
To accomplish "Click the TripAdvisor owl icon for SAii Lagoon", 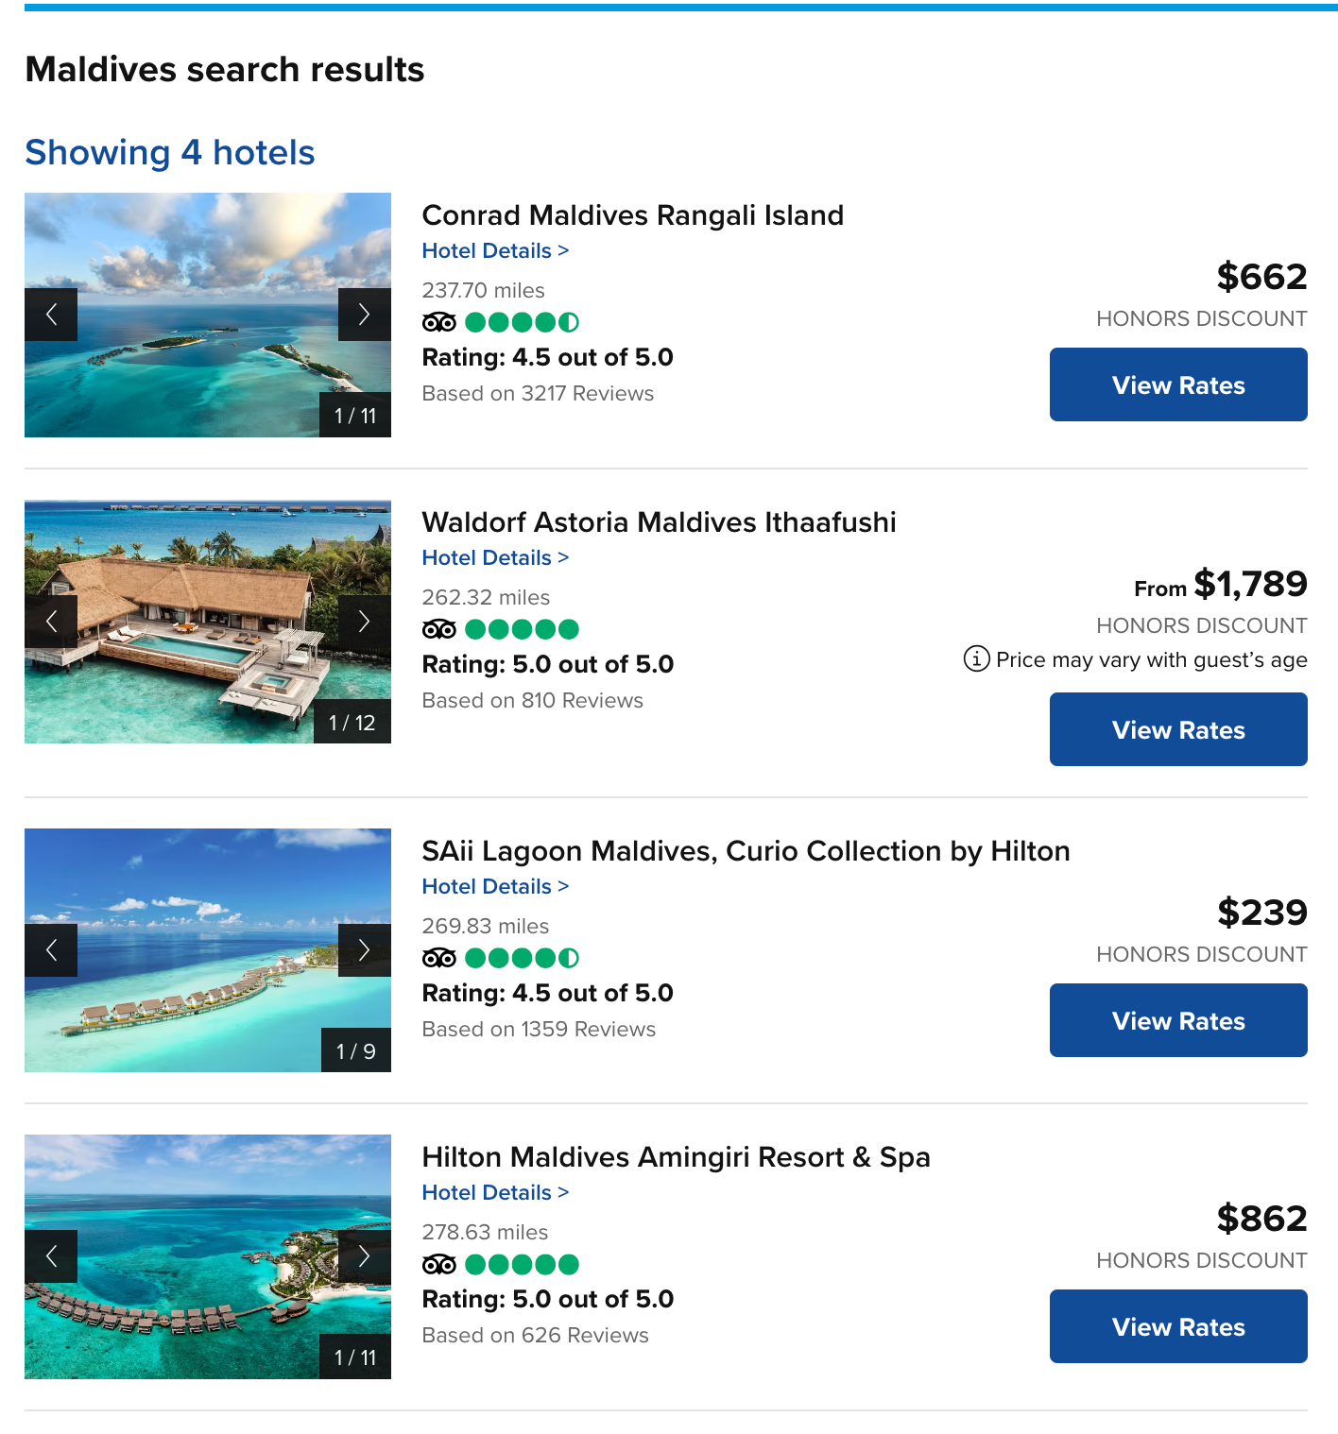I will tap(440, 958).
